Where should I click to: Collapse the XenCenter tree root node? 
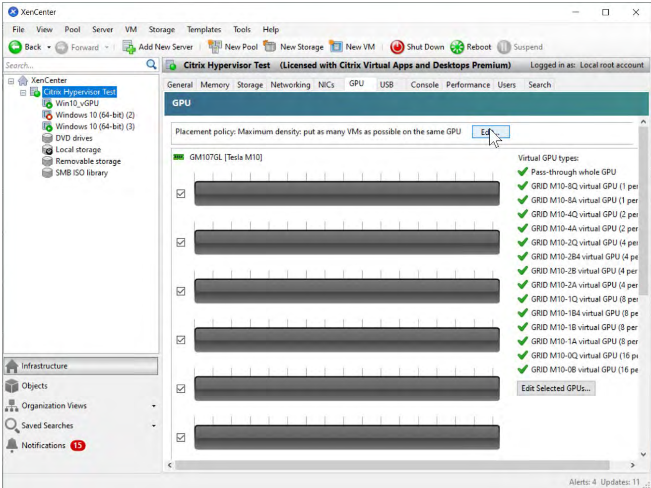click(11, 80)
